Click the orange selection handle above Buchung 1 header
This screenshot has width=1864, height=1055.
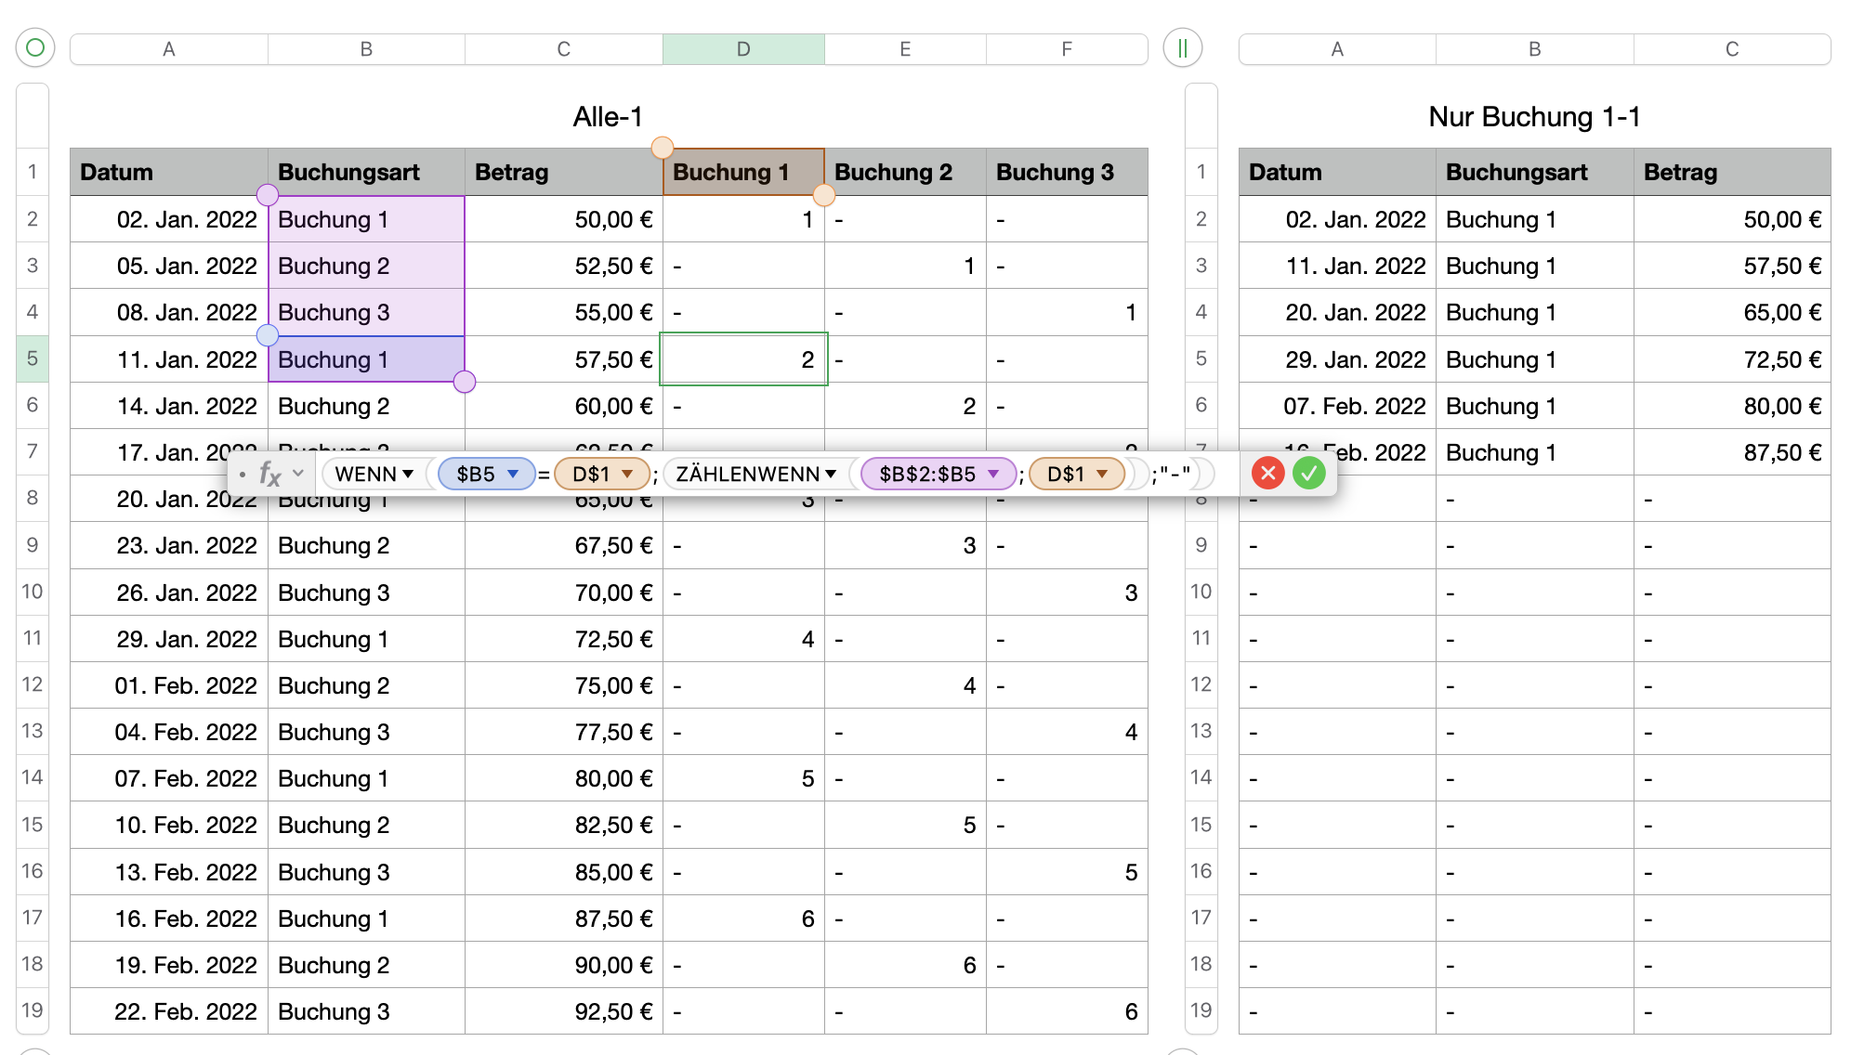pos(662,148)
